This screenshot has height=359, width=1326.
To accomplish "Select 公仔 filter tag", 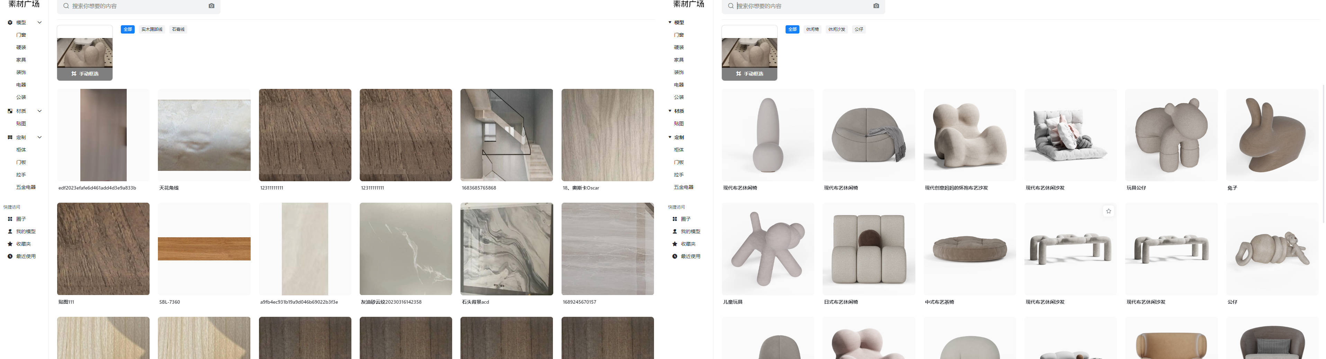I will click(859, 29).
